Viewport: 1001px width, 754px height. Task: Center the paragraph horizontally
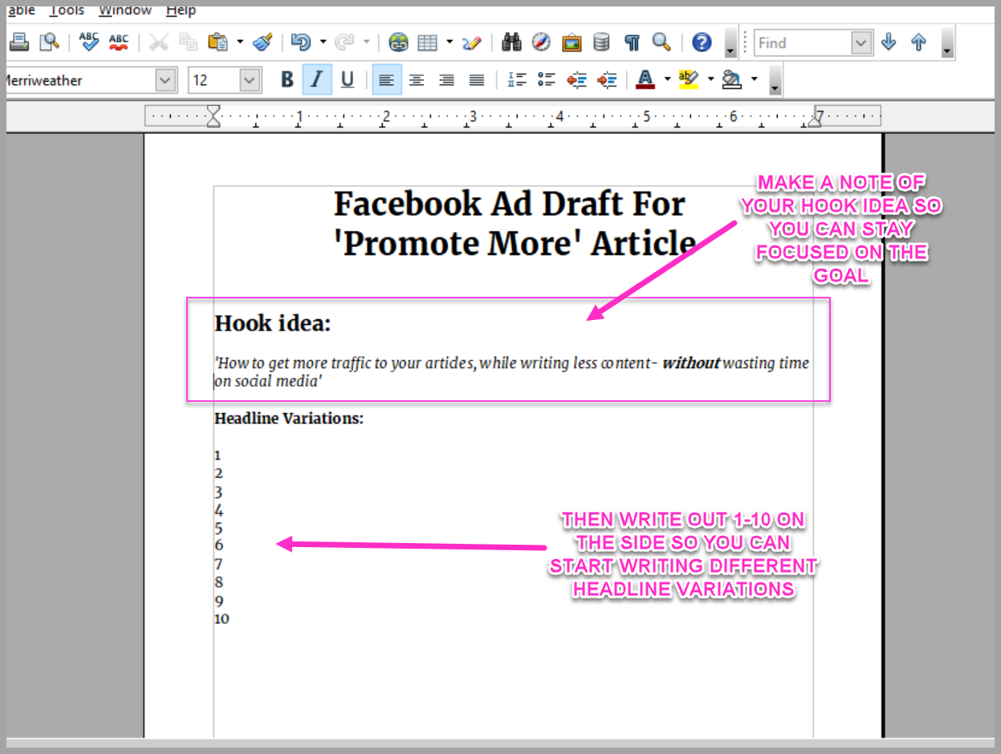pos(417,80)
